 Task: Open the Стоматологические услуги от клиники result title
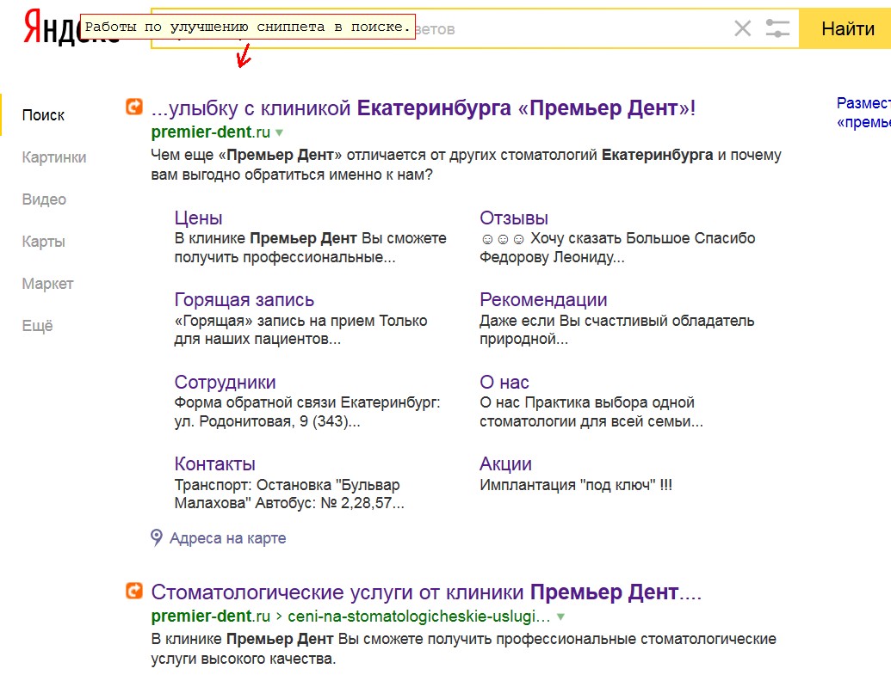(426, 592)
